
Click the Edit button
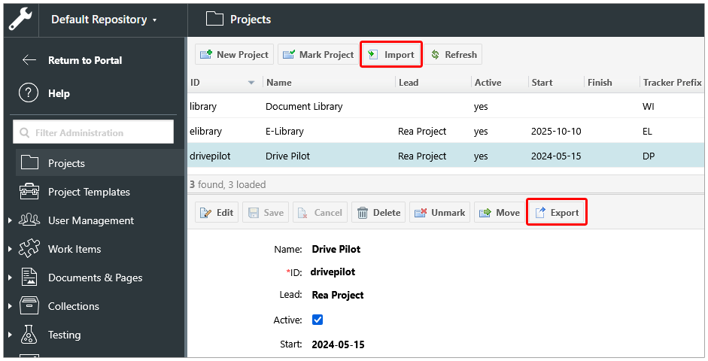point(217,213)
